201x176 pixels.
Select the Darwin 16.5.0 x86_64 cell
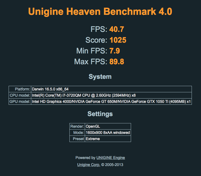point(111,89)
